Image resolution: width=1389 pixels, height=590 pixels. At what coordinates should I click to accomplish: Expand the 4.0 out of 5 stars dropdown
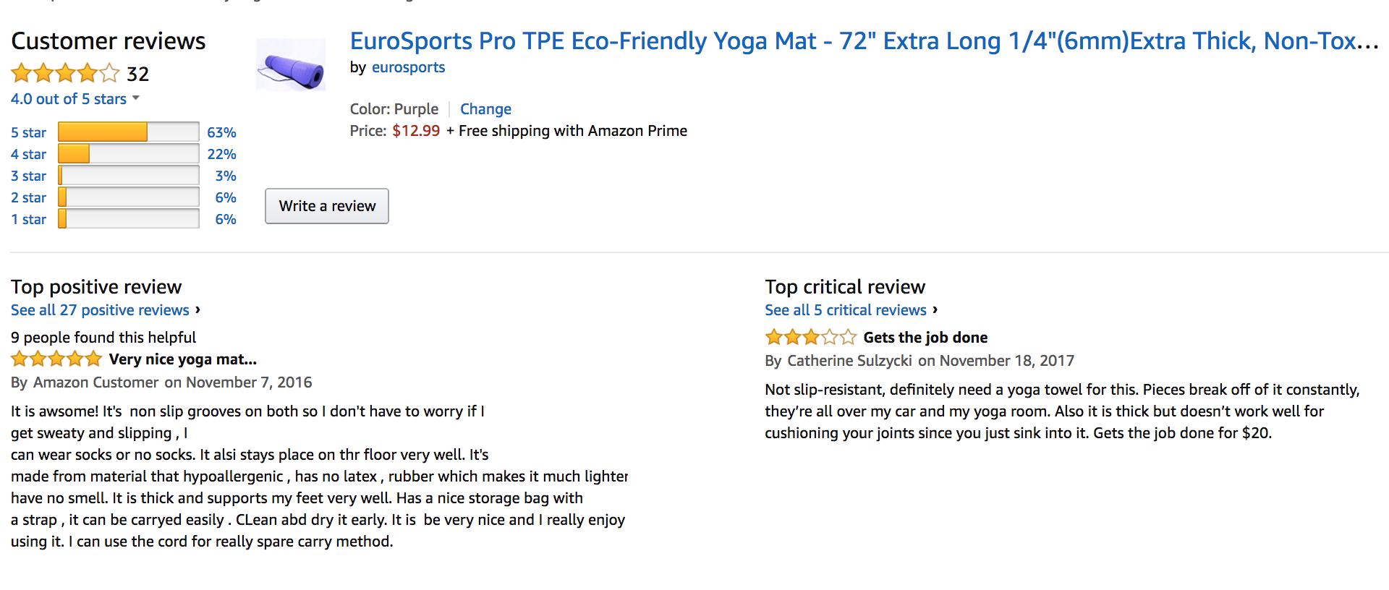click(136, 98)
